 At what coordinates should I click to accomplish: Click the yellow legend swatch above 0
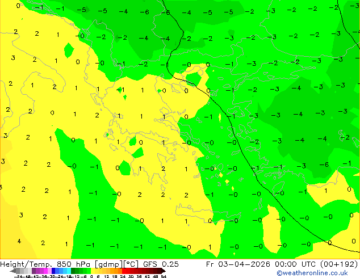click(x=93, y=271)
